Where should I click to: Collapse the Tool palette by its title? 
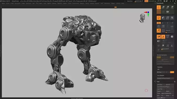pyautogui.click(x=158, y=82)
